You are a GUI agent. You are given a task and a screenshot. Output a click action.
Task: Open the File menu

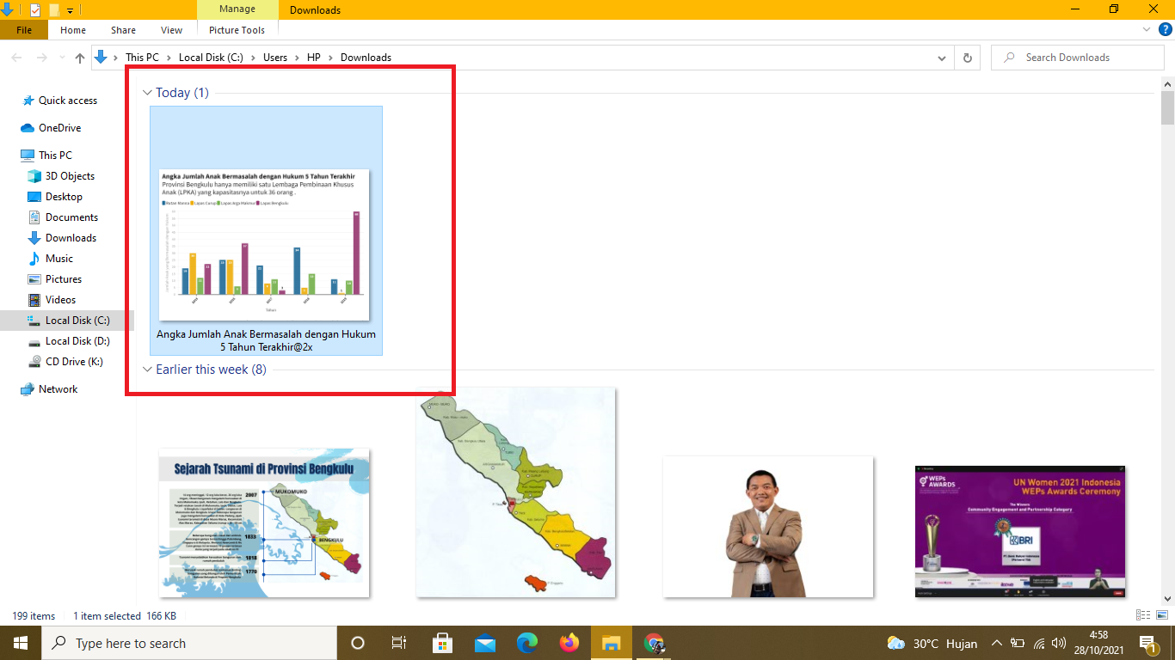pyautogui.click(x=24, y=30)
